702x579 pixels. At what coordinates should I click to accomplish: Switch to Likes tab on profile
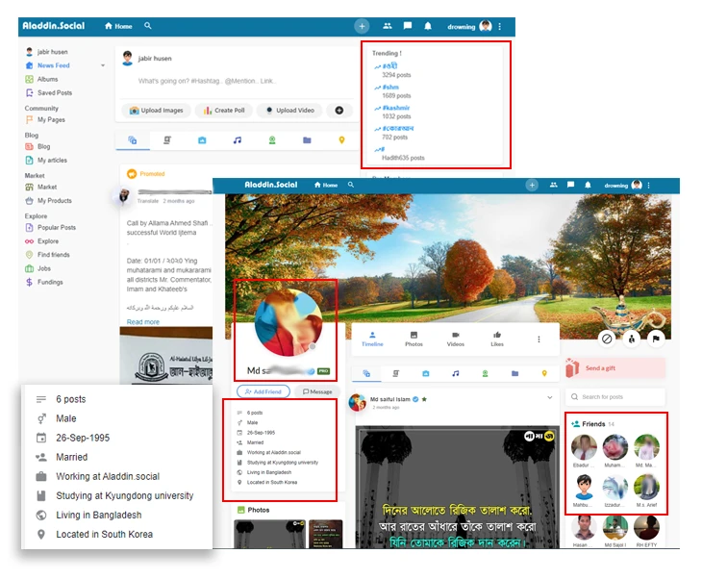(x=497, y=340)
